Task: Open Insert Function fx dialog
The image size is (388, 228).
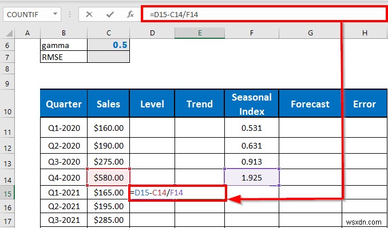Action: (x=130, y=15)
